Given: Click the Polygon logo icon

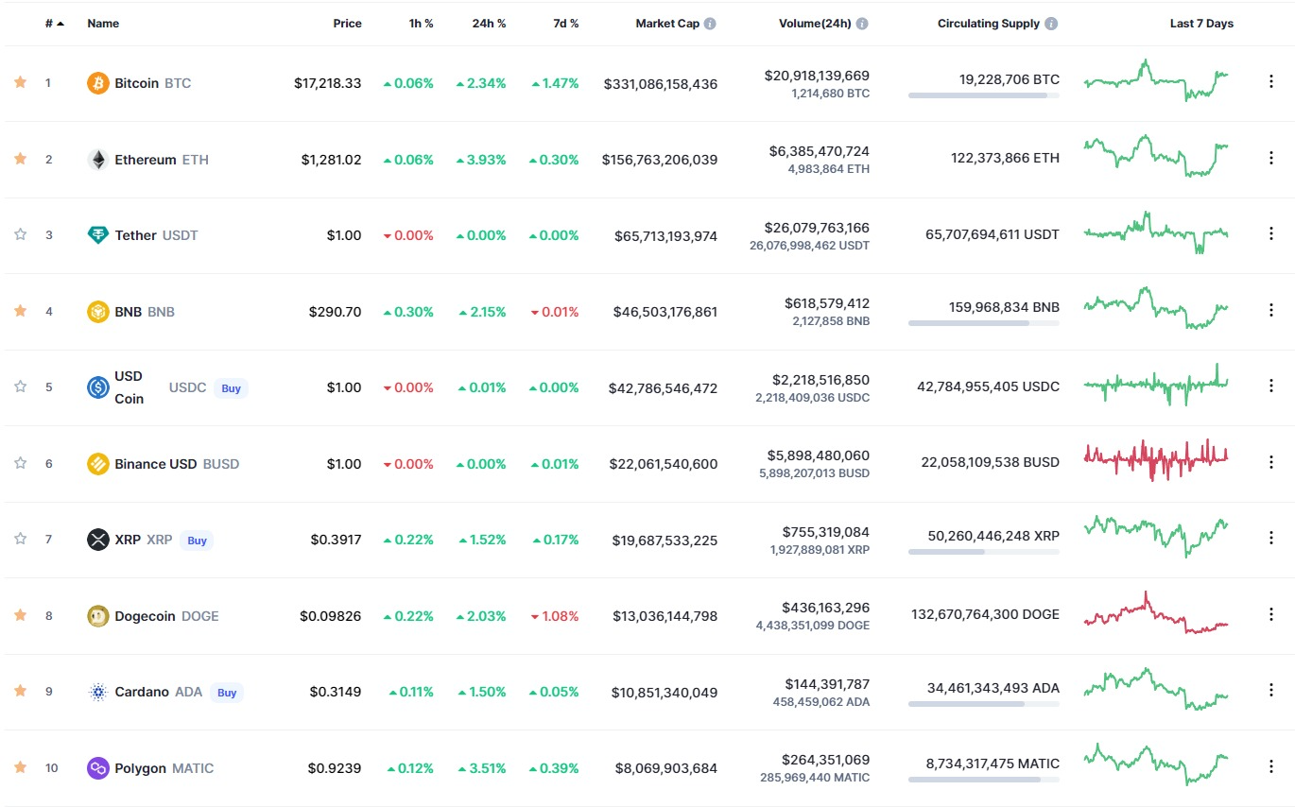Looking at the screenshot, I should (x=98, y=768).
